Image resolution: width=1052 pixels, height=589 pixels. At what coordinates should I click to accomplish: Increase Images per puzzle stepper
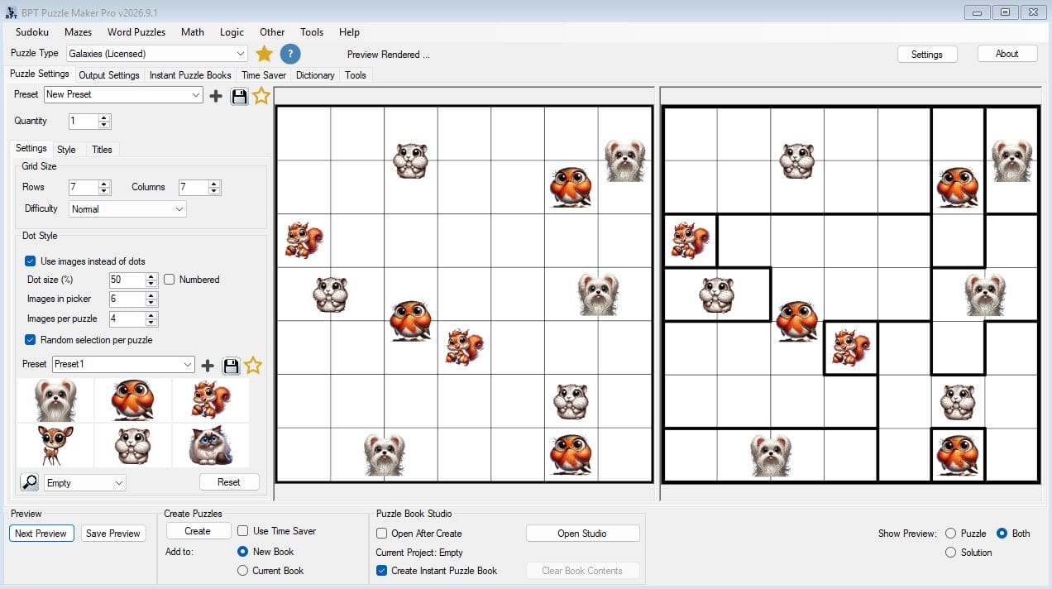tap(151, 315)
